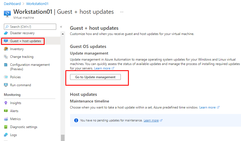Click the Change tracking icon
Screen dimensions: 241x141
6,57
